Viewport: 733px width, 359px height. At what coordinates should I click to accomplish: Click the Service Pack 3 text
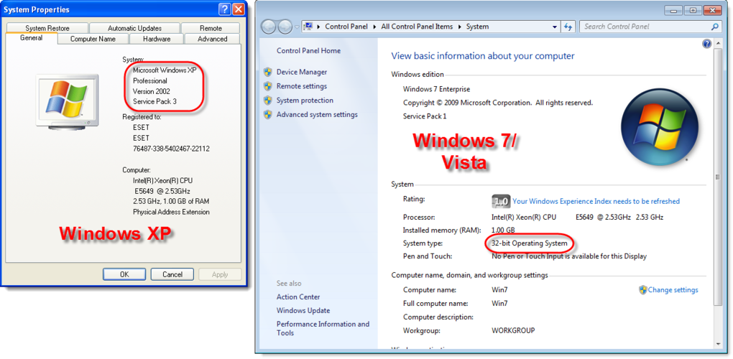(155, 101)
